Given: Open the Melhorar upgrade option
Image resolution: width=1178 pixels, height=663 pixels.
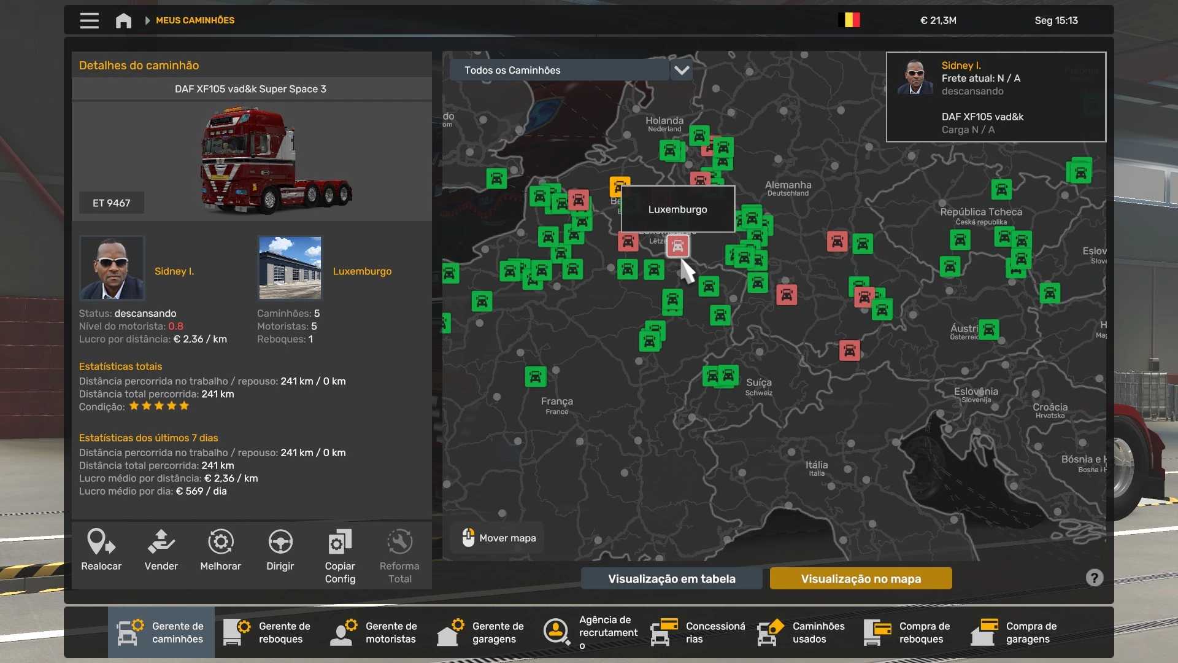Looking at the screenshot, I should 220,542.
